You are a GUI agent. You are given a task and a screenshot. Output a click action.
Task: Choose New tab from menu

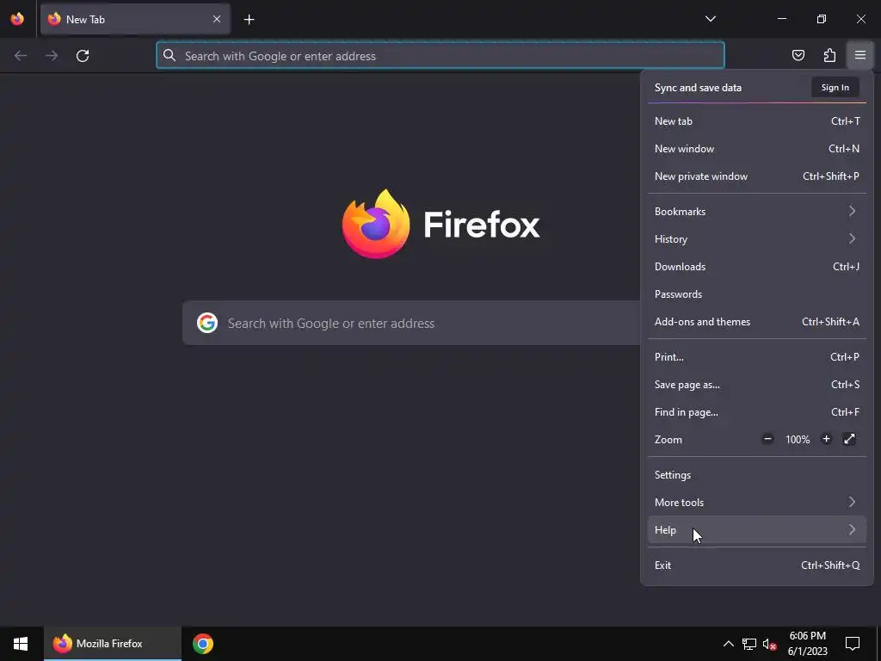click(x=757, y=120)
